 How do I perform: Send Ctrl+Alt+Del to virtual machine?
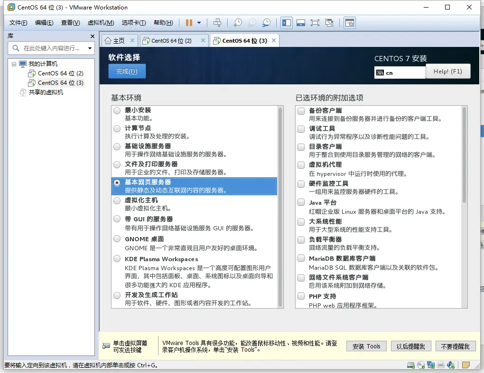pos(217,22)
